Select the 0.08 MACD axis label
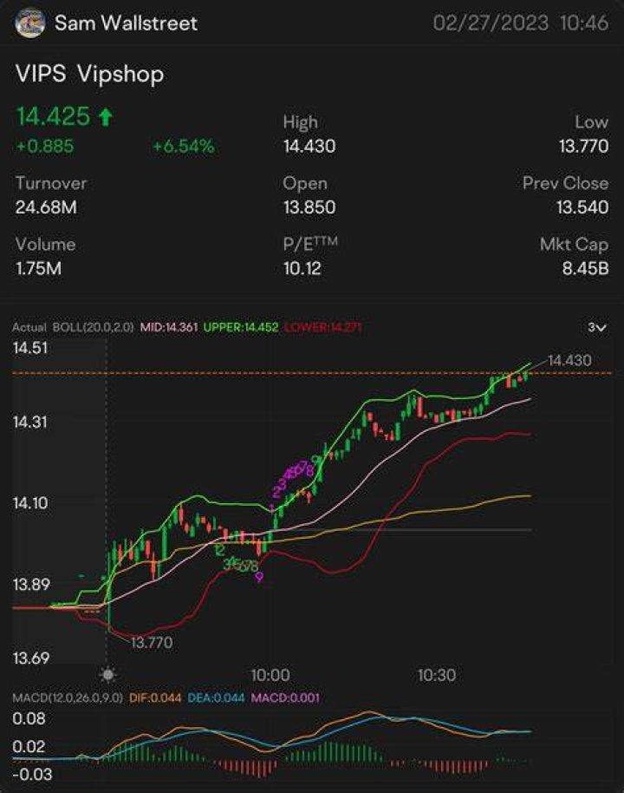Screen dimensions: 624x793 click(29, 718)
